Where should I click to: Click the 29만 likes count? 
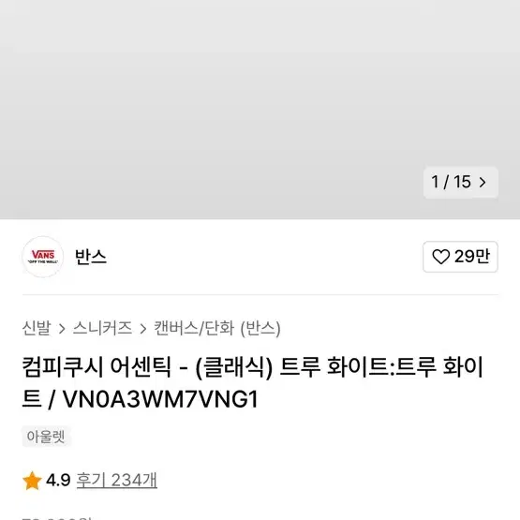tap(472, 257)
